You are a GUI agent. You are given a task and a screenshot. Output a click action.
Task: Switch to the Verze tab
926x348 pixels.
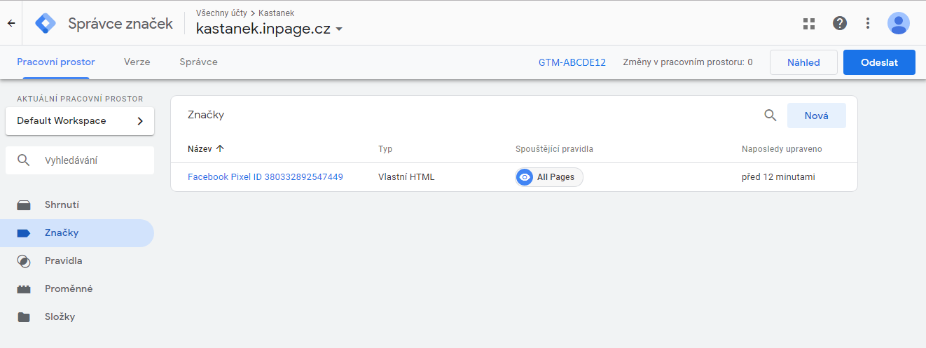[137, 62]
